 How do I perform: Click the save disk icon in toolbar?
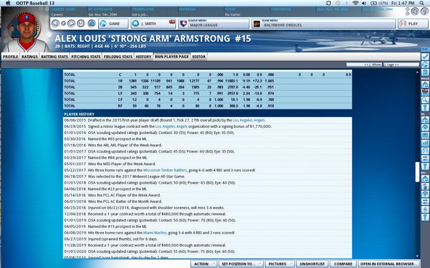click(81, 23)
